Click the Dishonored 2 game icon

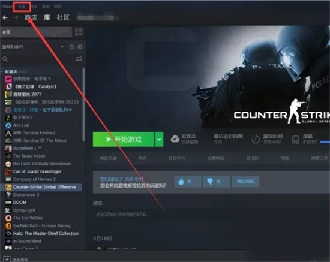click(8, 195)
